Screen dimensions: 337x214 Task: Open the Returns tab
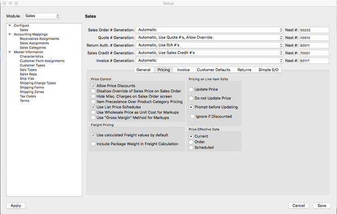point(245,70)
